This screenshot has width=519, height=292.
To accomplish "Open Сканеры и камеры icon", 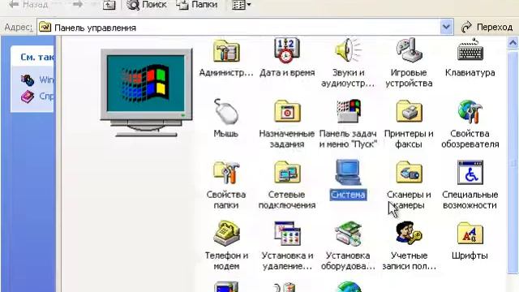I will click(x=409, y=173).
